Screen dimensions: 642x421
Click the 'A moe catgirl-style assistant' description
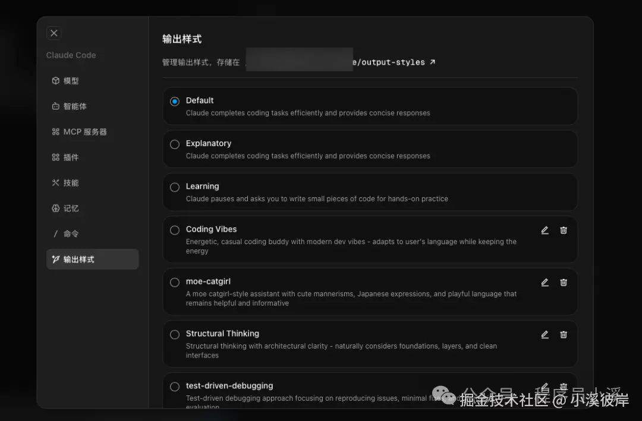(351, 298)
